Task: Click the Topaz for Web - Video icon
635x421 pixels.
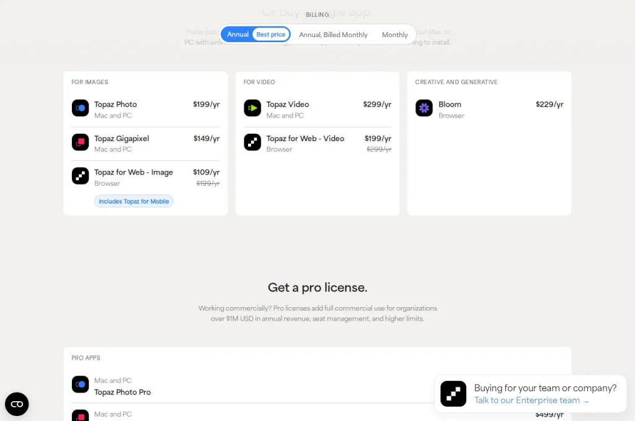Action: pyautogui.click(x=252, y=142)
